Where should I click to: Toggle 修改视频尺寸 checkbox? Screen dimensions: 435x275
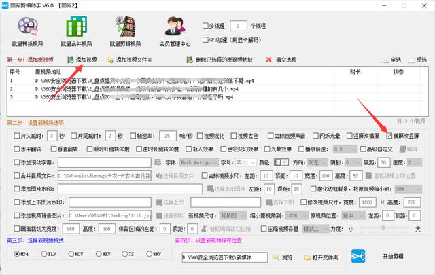point(304,202)
